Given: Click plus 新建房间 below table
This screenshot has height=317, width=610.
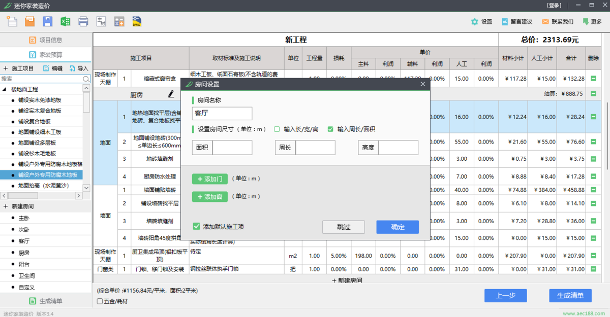Looking at the screenshot, I should 348,280.
